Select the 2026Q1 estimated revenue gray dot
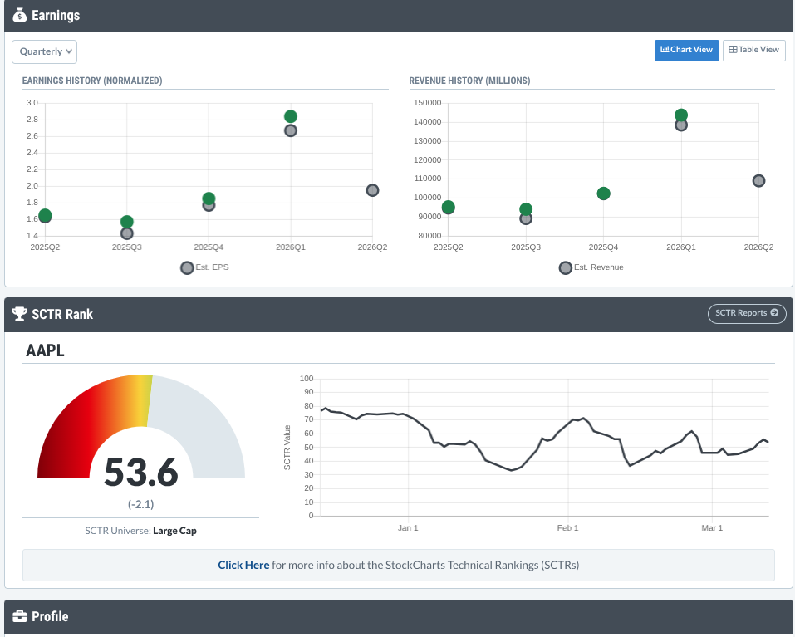The height and width of the screenshot is (637, 795). (x=681, y=125)
